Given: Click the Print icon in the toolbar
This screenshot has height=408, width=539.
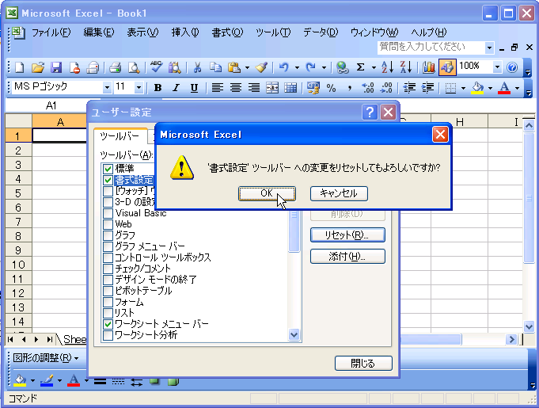Looking at the screenshot, I should (115, 67).
